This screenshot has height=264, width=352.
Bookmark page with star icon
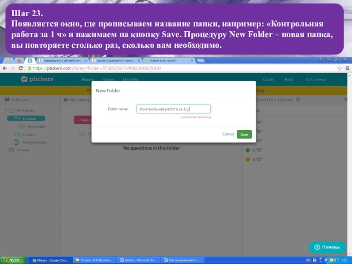[x=339, y=68]
